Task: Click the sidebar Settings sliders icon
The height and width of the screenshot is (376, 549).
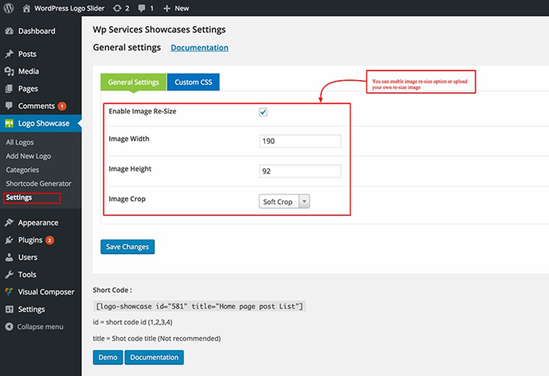Action: click(9, 309)
